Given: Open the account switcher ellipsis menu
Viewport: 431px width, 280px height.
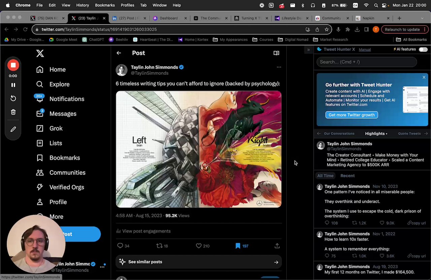Looking at the screenshot, I should click(102, 267).
